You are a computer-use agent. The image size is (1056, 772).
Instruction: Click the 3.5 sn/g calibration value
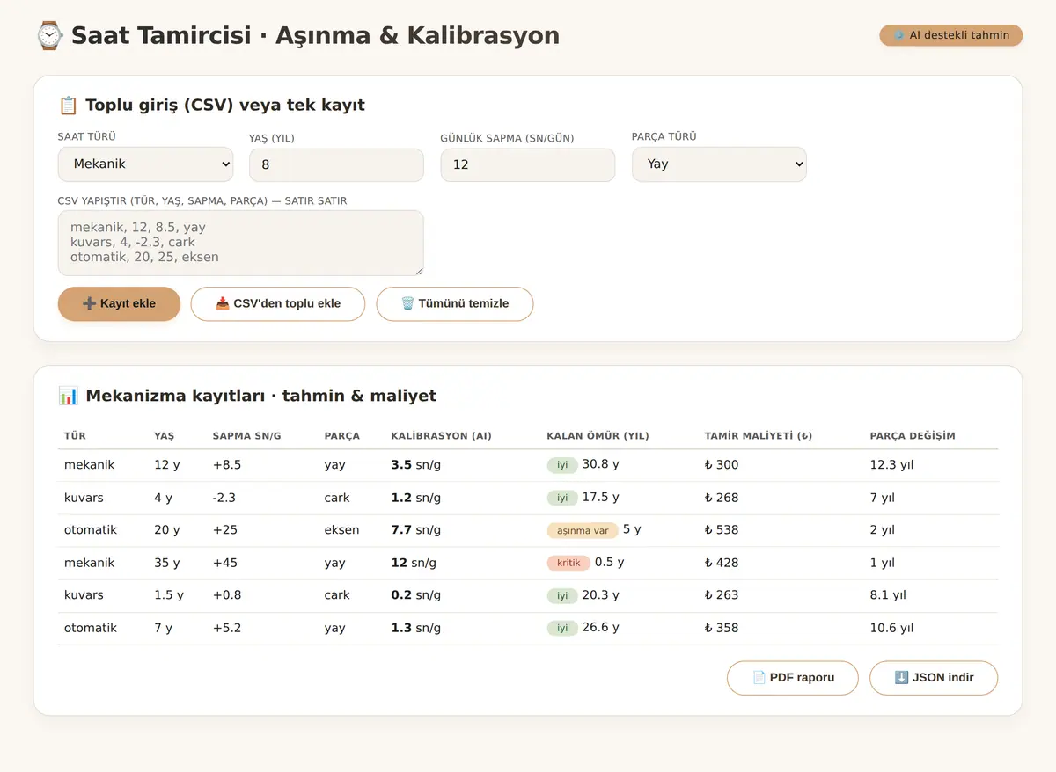(x=415, y=465)
